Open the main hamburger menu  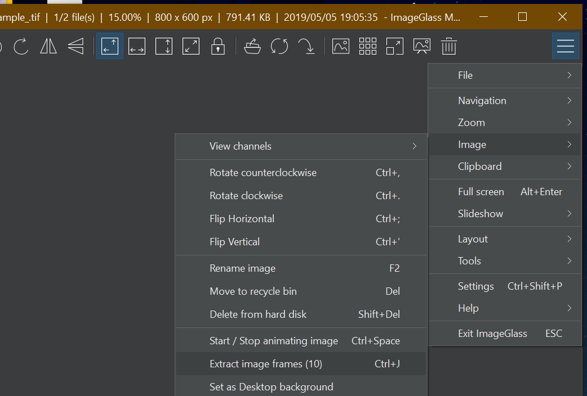point(565,46)
